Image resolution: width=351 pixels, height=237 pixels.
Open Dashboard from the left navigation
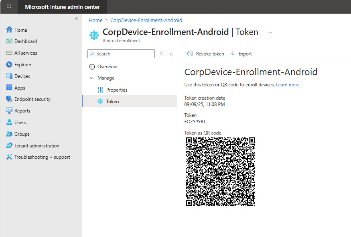click(x=25, y=41)
